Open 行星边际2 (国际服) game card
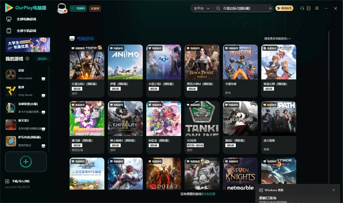Image resolution: width=343 pixels, height=203 pixels. [x=87, y=71]
